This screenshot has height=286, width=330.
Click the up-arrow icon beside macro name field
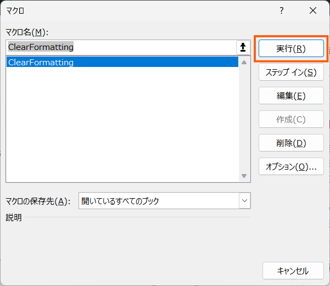click(x=244, y=47)
